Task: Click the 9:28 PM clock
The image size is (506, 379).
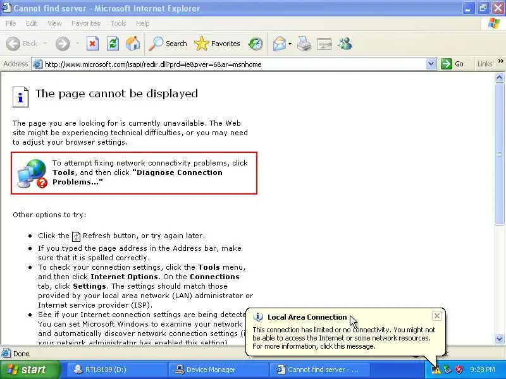Action: pos(483,370)
